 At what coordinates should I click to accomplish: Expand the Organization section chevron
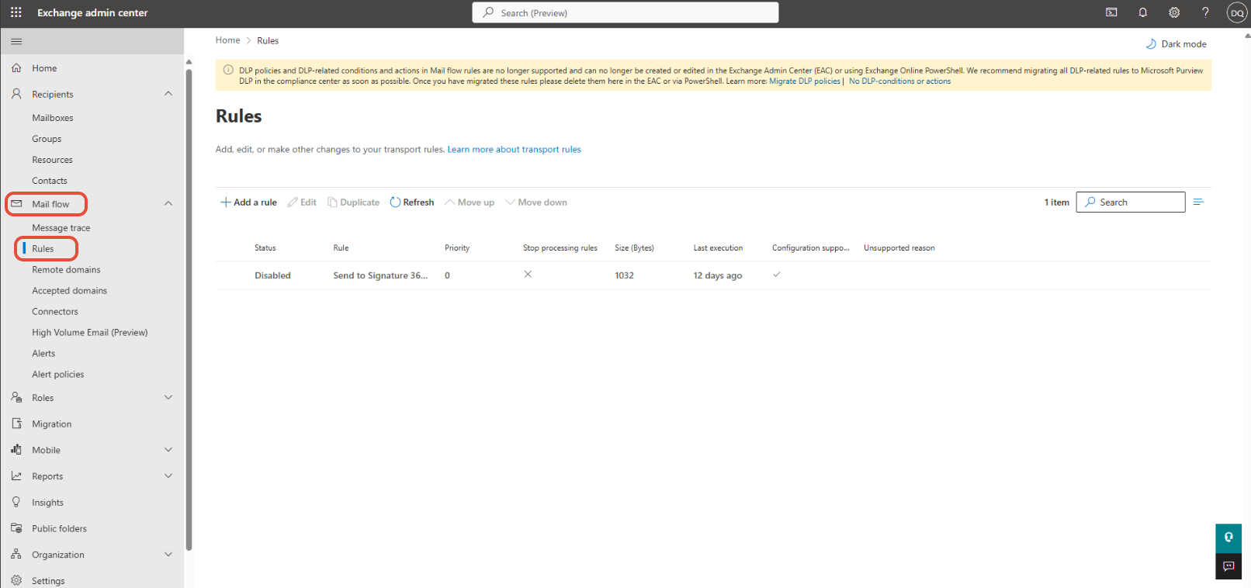pos(168,555)
